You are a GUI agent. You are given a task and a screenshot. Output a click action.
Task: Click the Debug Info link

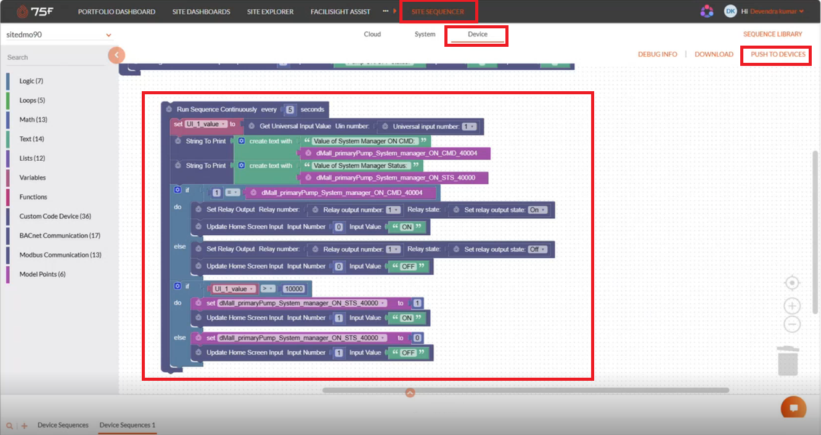click(x=658, y=54)
